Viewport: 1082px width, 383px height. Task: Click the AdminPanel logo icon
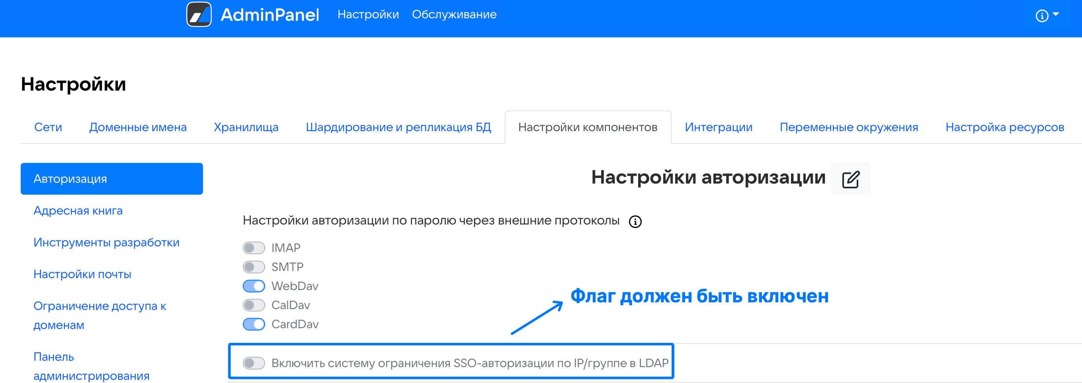tap(199, 15)
